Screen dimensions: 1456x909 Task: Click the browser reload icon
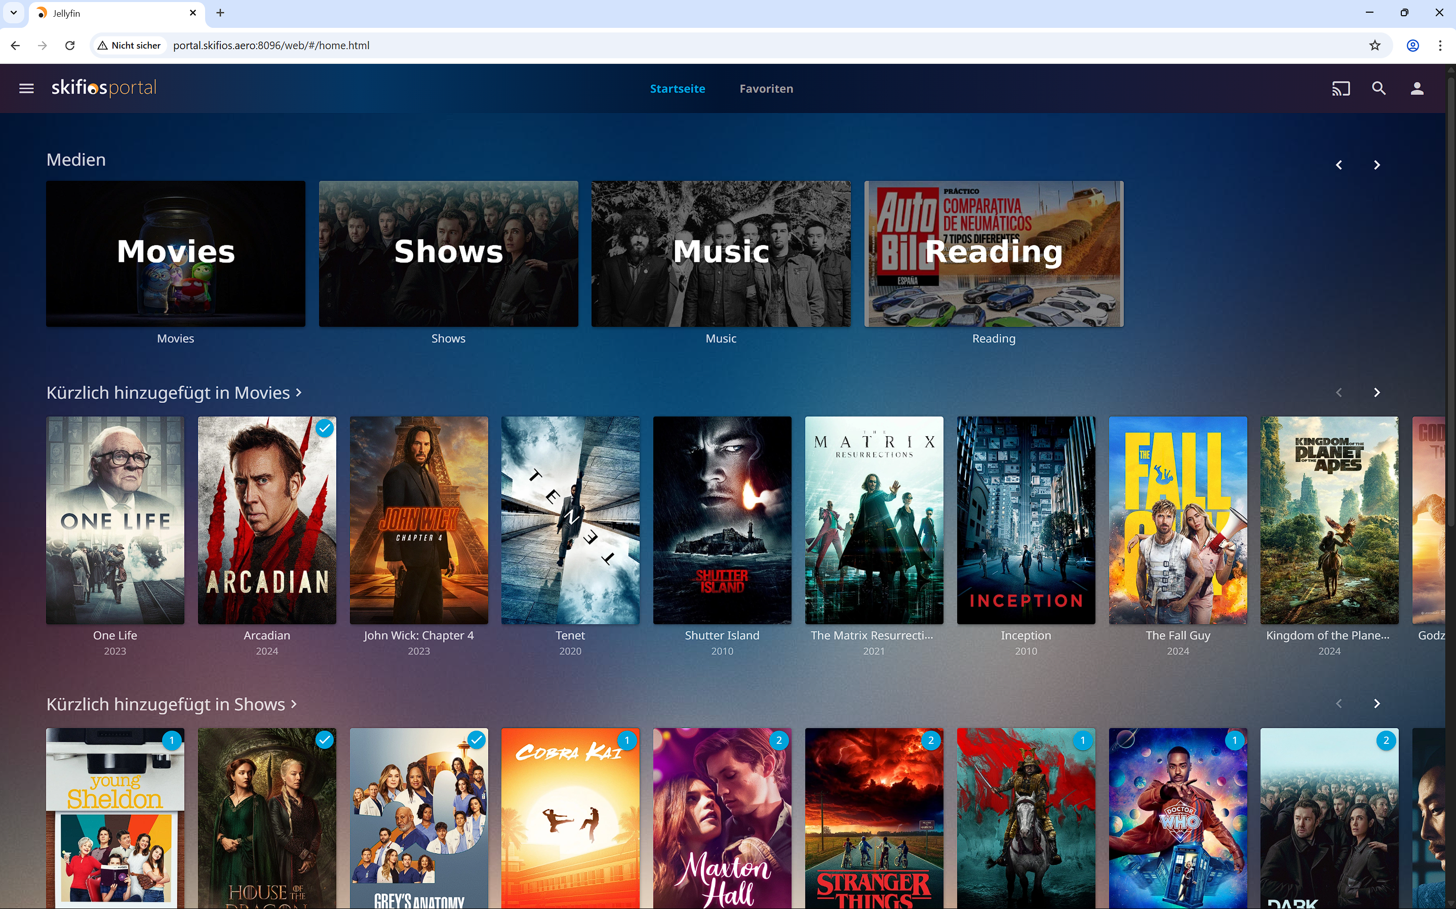click(70, 45)
